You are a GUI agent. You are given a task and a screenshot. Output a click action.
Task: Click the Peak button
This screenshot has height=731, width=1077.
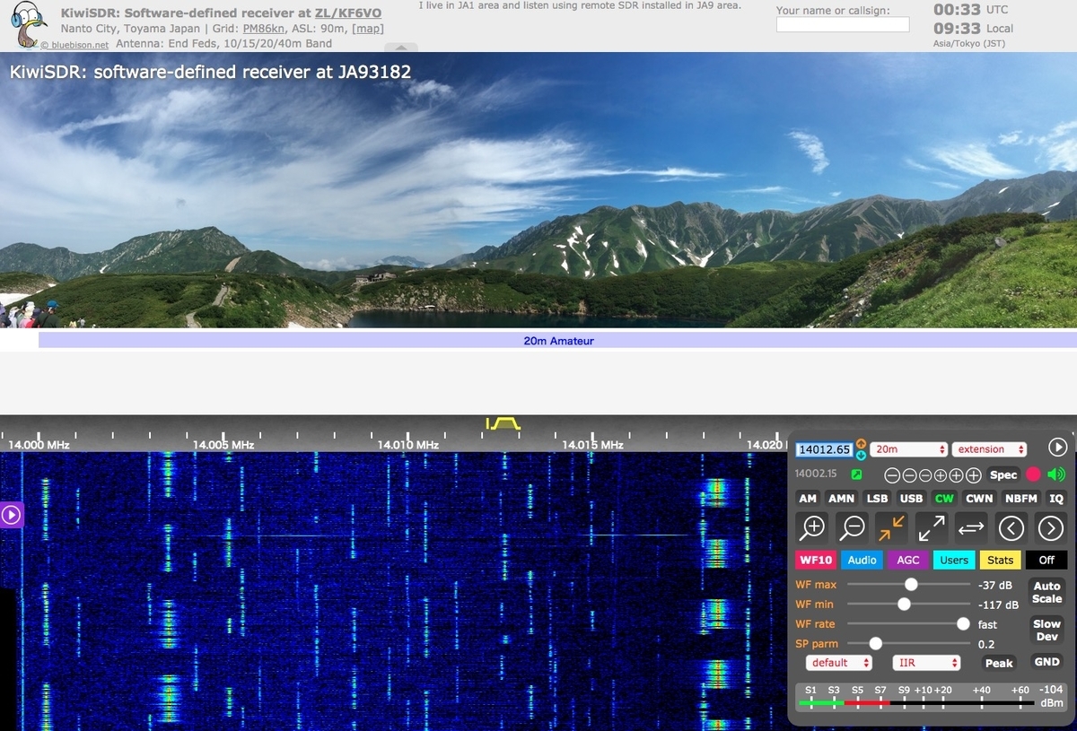(999, 663)
